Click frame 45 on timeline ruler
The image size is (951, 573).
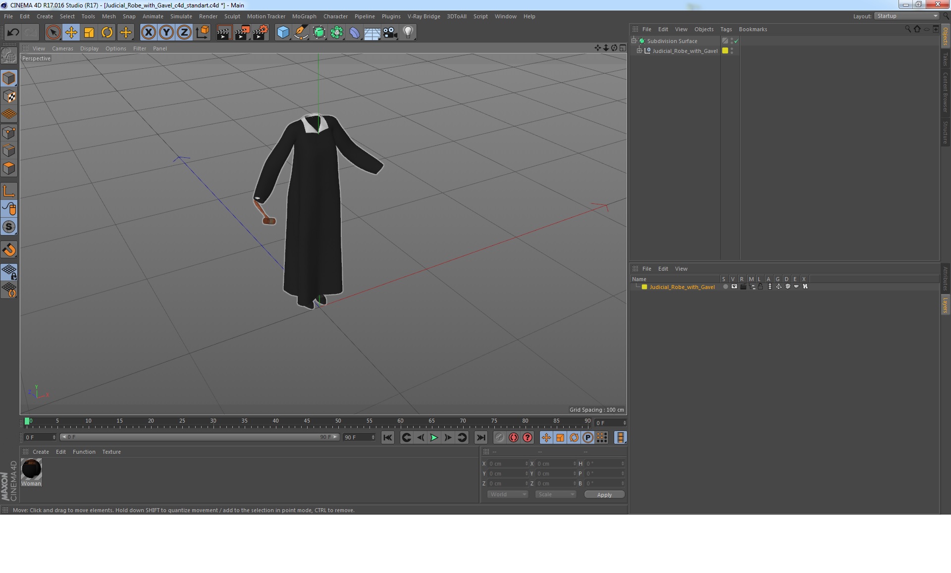[307, 421]
